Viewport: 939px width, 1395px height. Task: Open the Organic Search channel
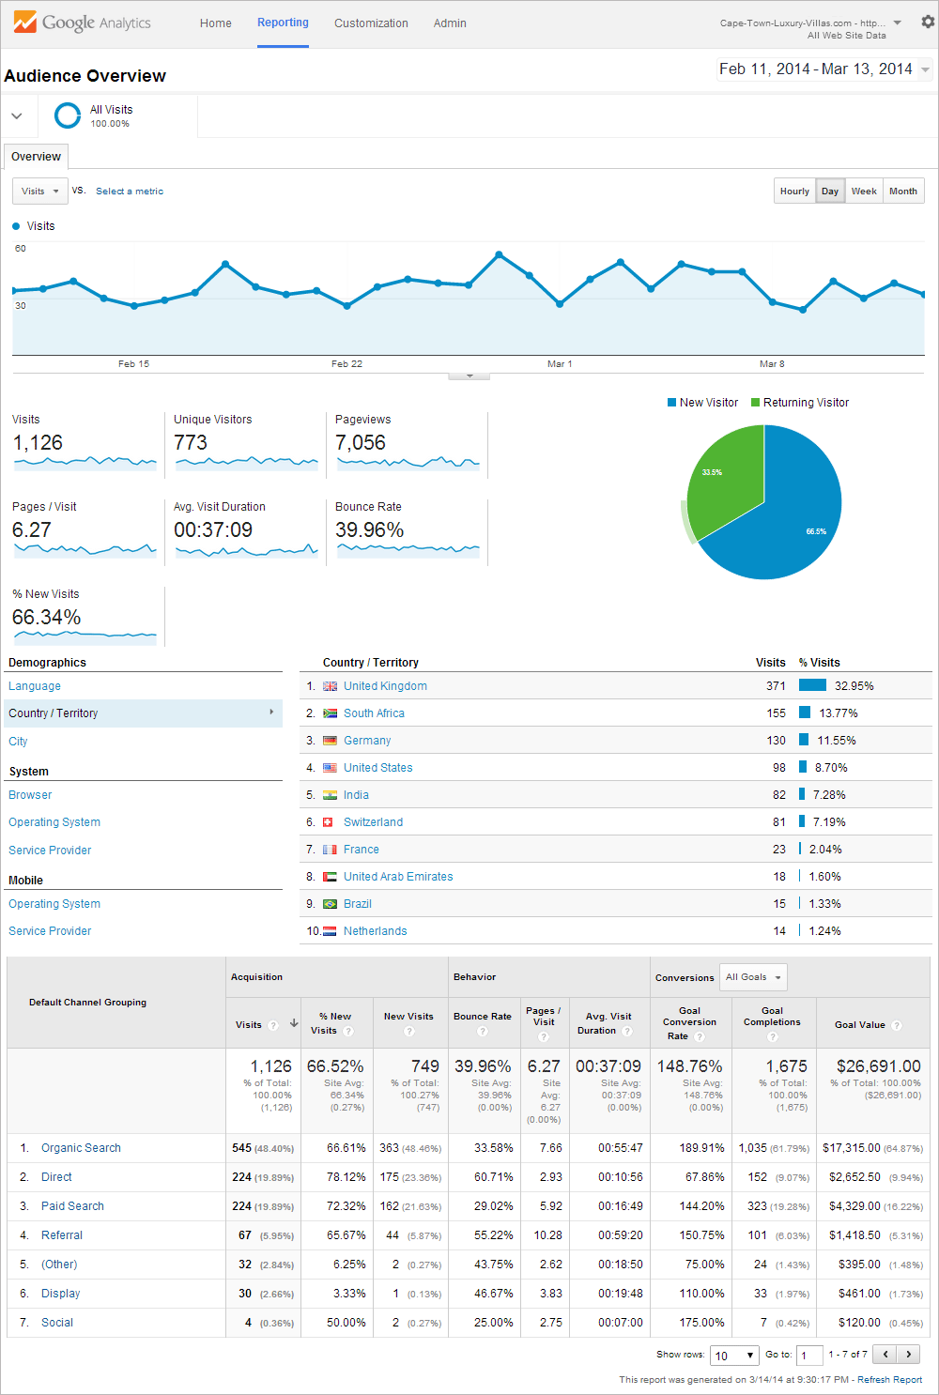tap(81, 1148)
